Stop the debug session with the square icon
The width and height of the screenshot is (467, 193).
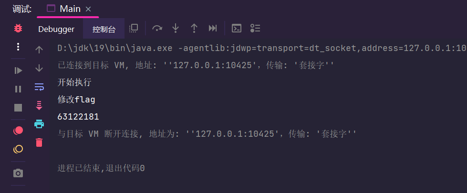(18, 108)
